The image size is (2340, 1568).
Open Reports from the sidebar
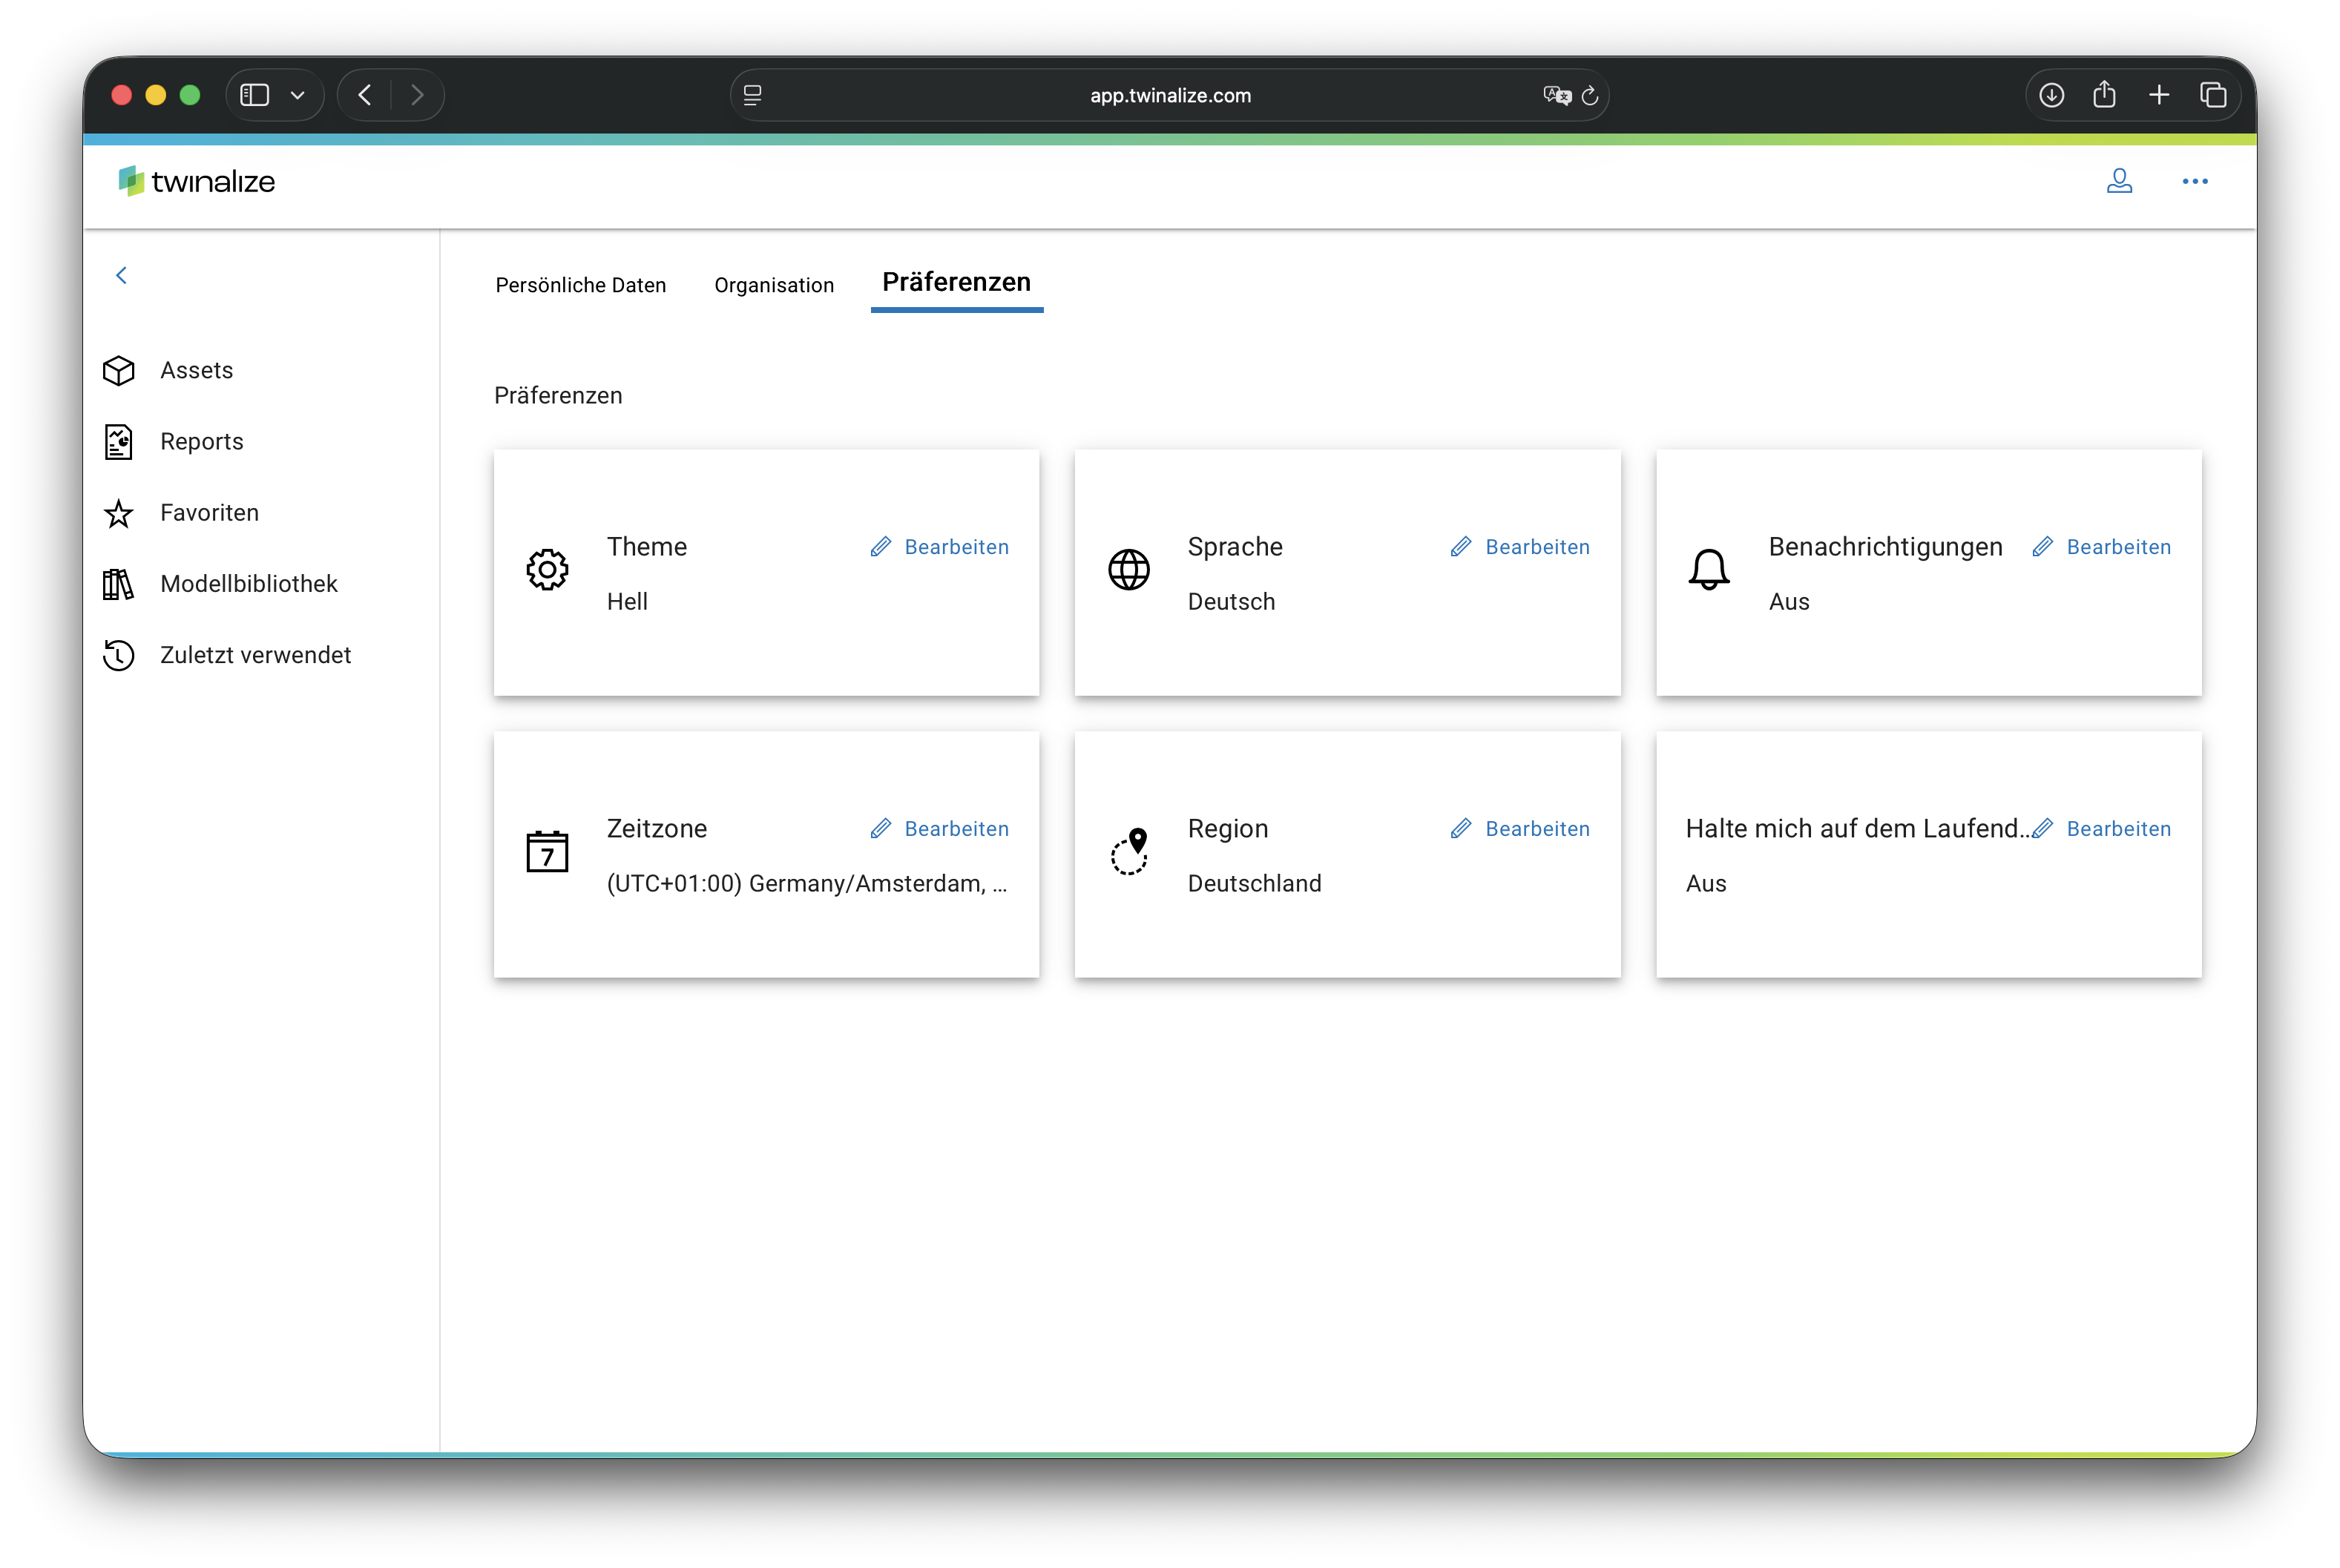coord(201,442)
